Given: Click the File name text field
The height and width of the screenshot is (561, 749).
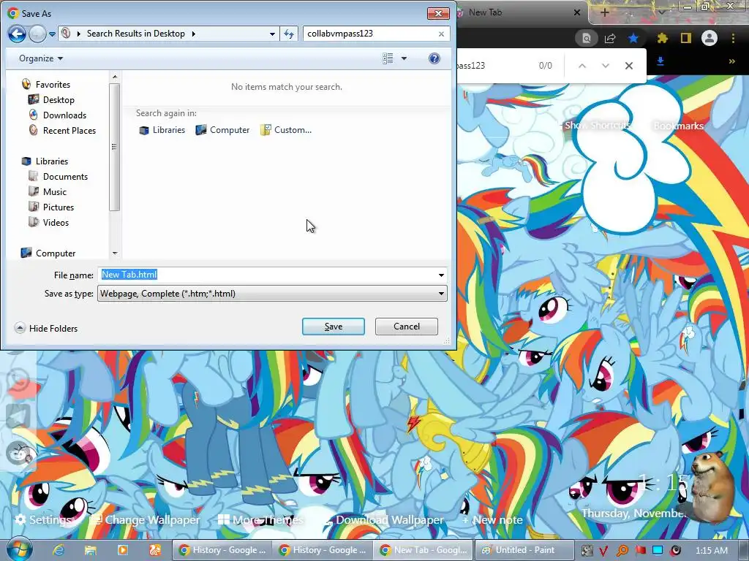Looking at the screenshot, I should pos(266,275).
